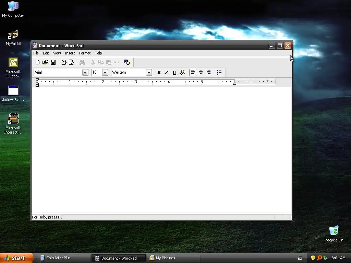This screenshot has height=263, width=351.
Task: Print the document
Action: [63, 62]
